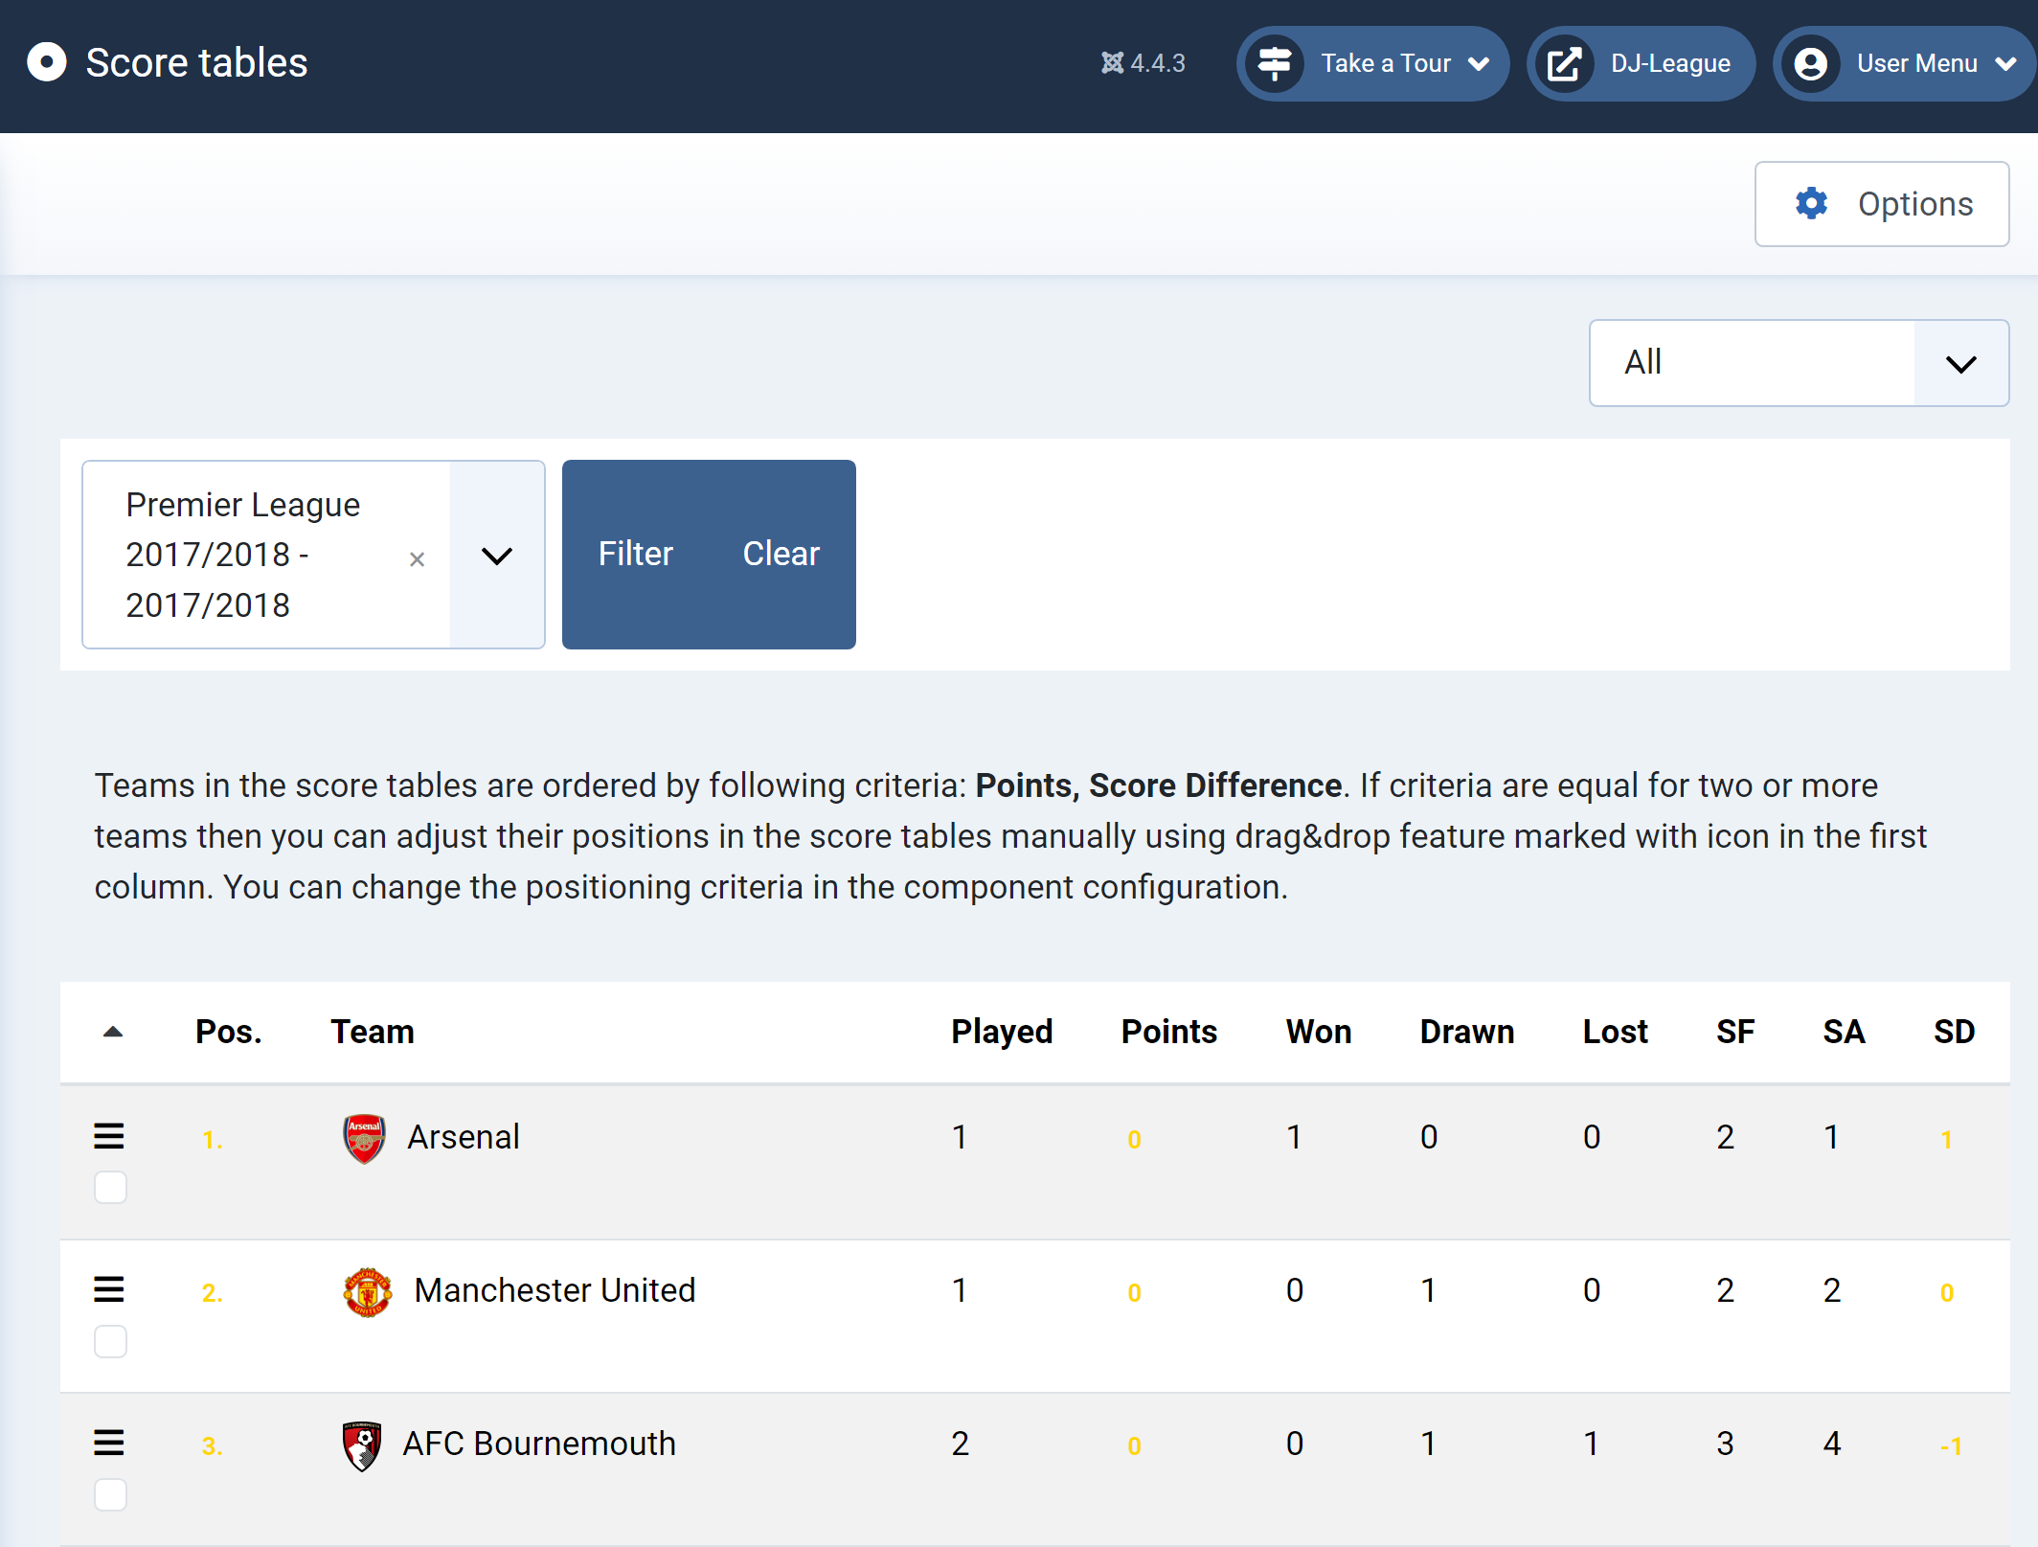Sort table by Team column
Viewport: 2038px width, 1547px height.
tap(373, 1032)
